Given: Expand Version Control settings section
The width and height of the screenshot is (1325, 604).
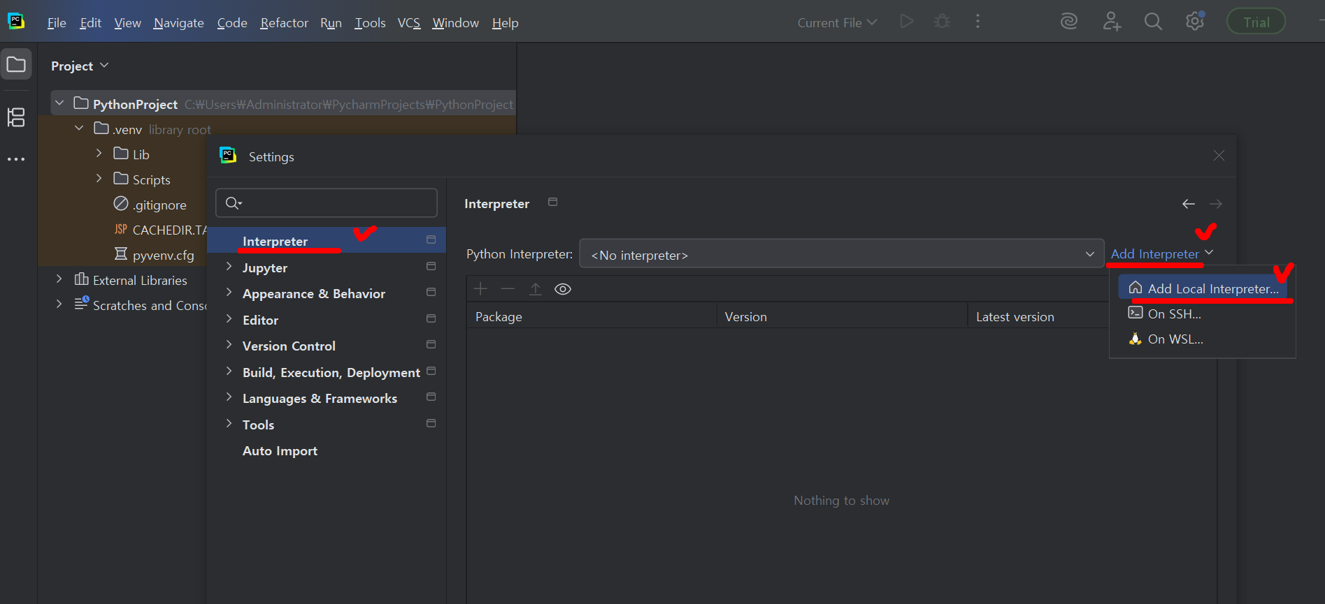Looking at the screenshot, I should tap(229, 345).
